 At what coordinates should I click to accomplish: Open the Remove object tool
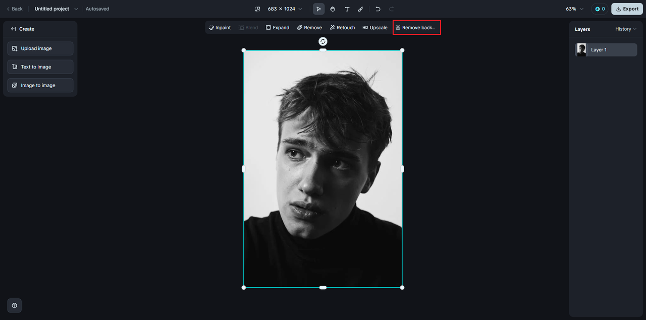click(x=309, y=28)
